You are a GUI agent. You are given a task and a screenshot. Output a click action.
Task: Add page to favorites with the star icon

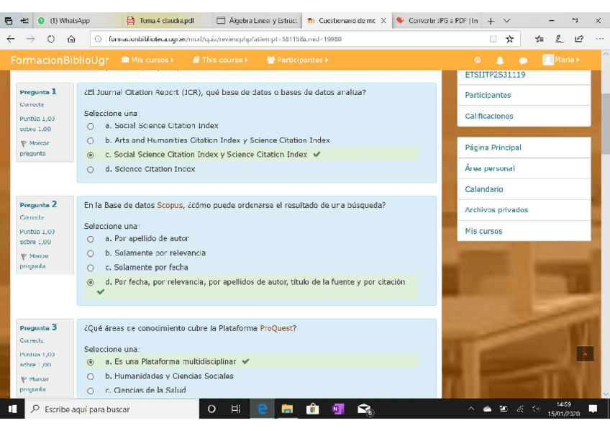pos(509,39)
